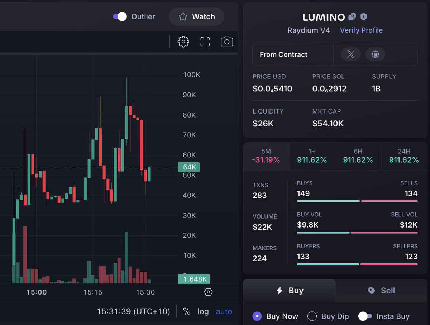The image size is (430, 325).
Task: Click the lightning bolt icon on Buy tab
Action: (279, 291)
